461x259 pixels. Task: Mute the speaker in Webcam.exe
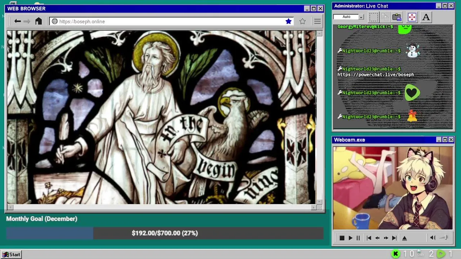pos(433,237)
